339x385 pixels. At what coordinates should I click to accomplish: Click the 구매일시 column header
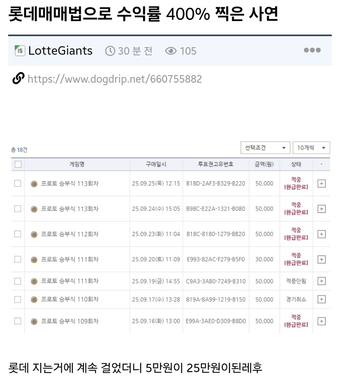point(156,164)
